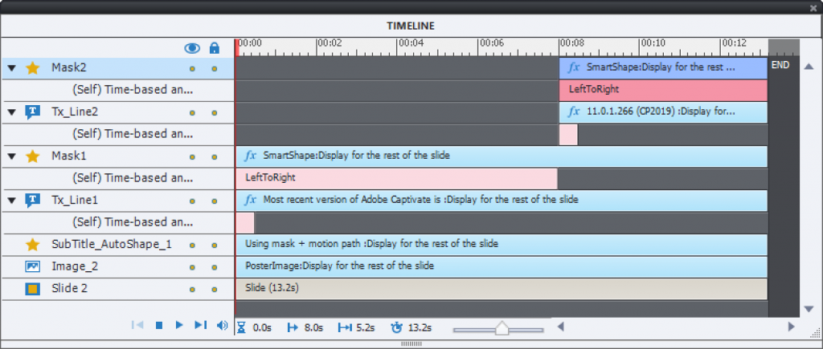823x349 pixels.
Task: Toggle visibility dot for Mask2 layer
Action: tap(192, 68)
